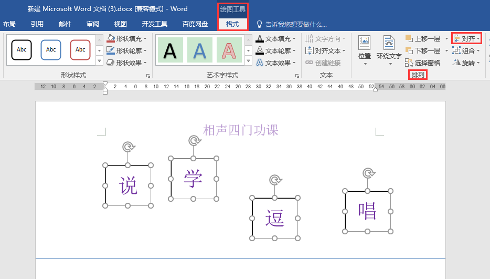Open the 对齐 align menu

[466, 38]
